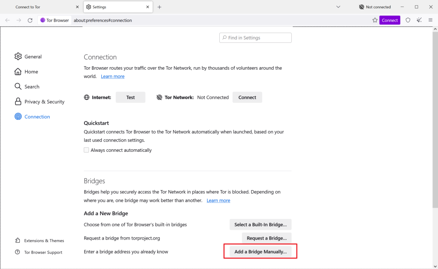This screenshot has width=438, height=269.
Task: Click the purple Connect toolbar button
Action: tap(390, 20)
